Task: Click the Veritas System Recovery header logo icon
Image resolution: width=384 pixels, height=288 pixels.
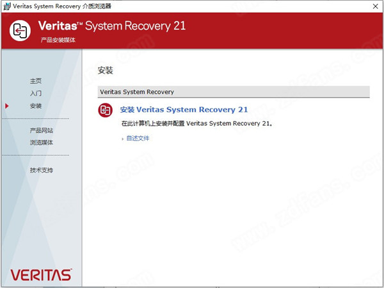Action: (20, 30)
